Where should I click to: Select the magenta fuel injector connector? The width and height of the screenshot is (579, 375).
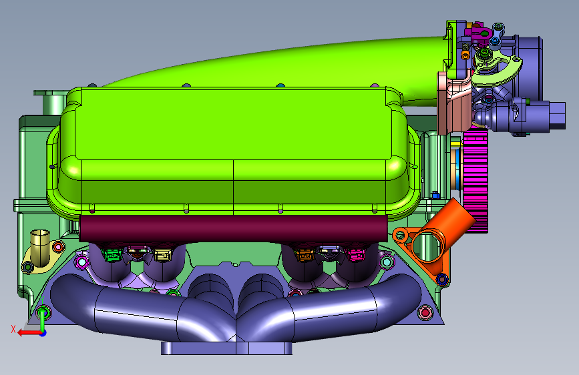(x=356, y=255)
